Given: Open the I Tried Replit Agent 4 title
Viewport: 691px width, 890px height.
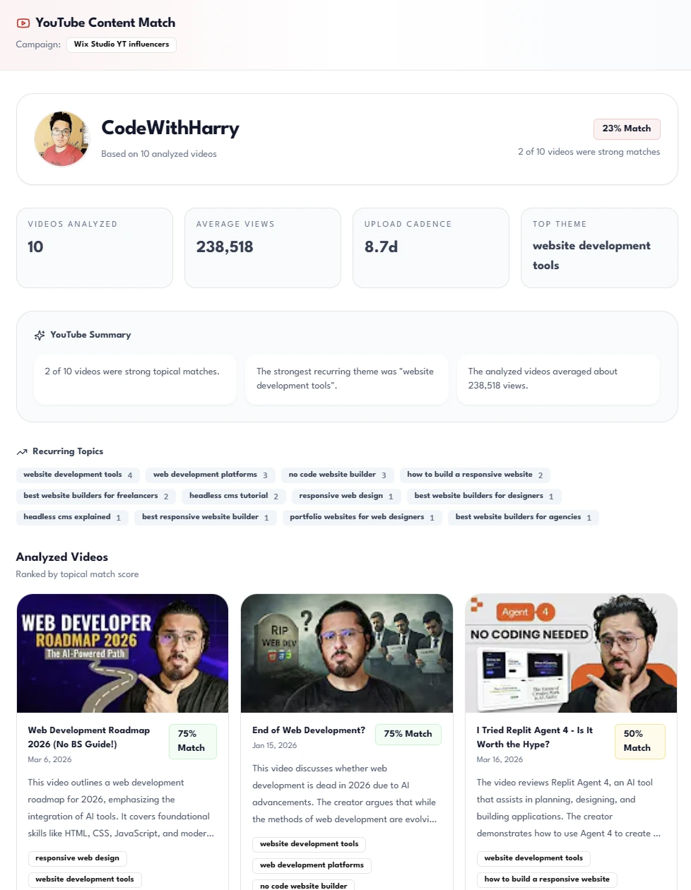Looking at the screenshot, I should point(535,737).
